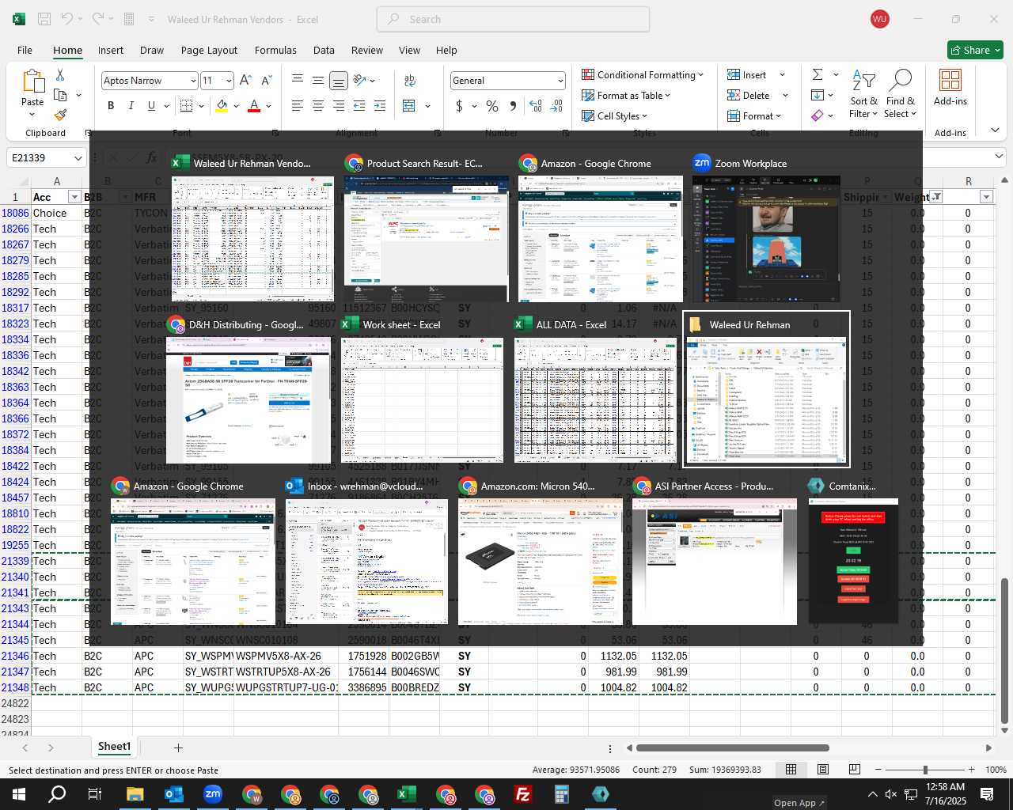Select D&H Distributing Chrome thumbnail
This screenshot has width=1013, height=810.
pyautogui.click(x=249, y=389)
